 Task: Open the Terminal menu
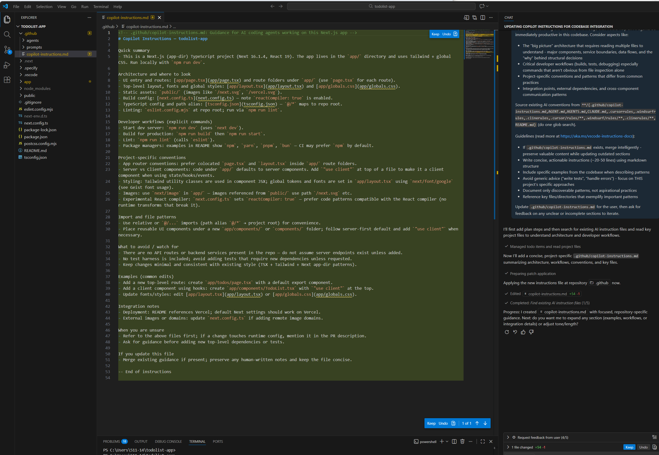point(101,7)
